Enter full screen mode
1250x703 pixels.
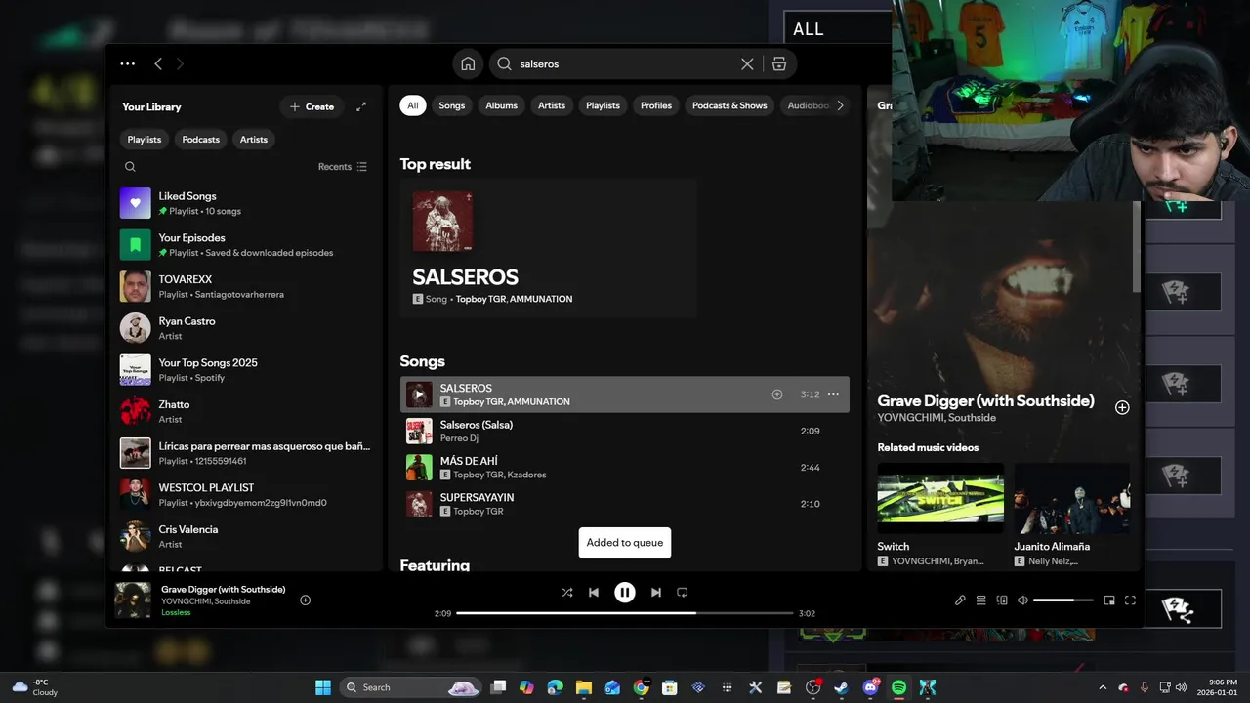tap(1130, 600)
